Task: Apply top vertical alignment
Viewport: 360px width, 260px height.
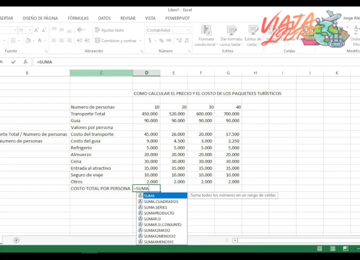Action: pos(54,30)
